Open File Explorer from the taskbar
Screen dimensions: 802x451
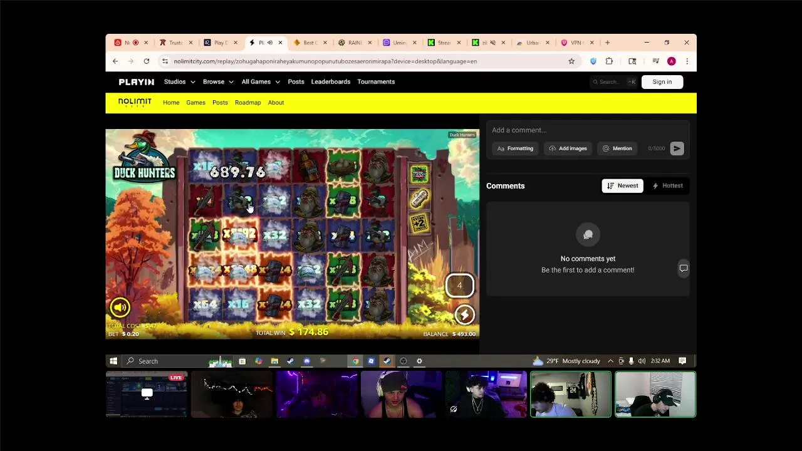point(274,361)
